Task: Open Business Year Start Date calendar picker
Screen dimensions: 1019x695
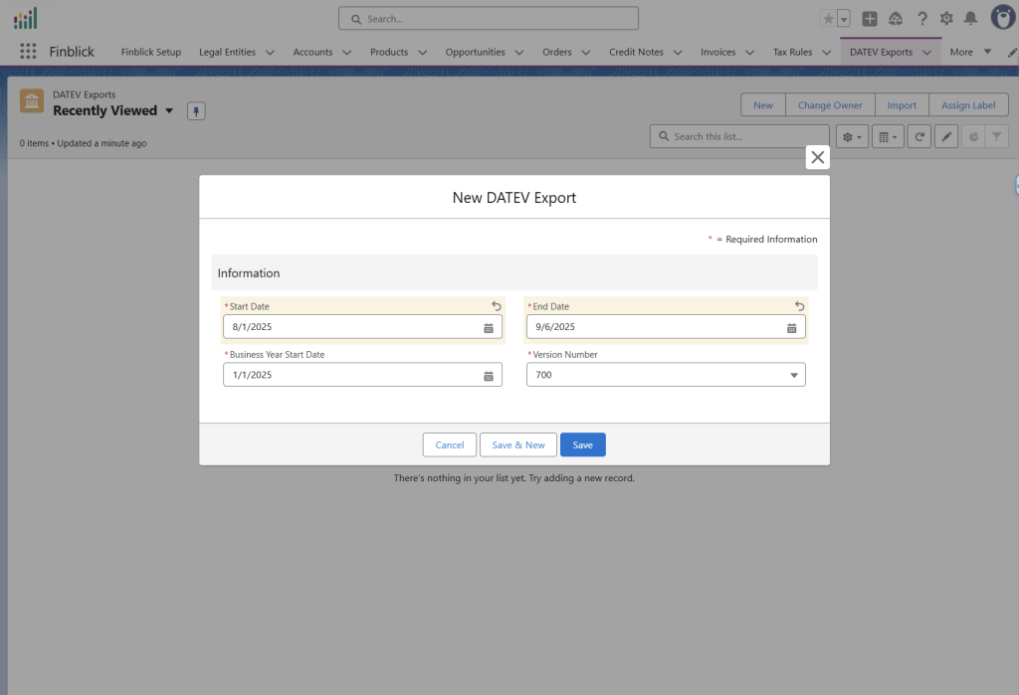Action: coord(489,375)
